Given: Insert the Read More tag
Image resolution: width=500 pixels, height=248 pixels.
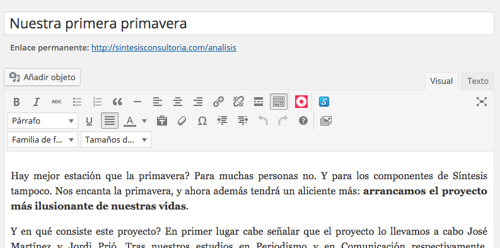Looking at the screenshot, I should (x=259, y=102).
